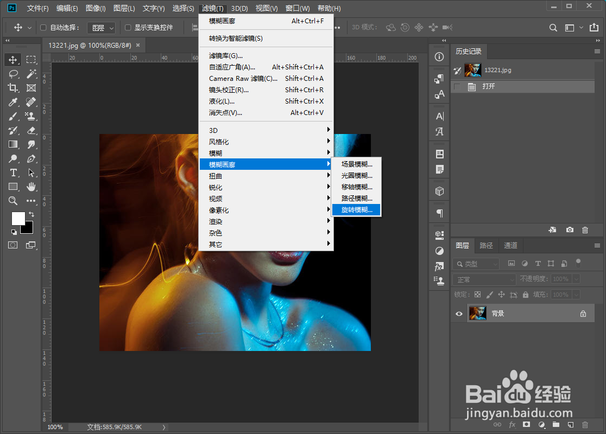Select the Eyedropper tool

pyautogui.click(x=12, y=102)
